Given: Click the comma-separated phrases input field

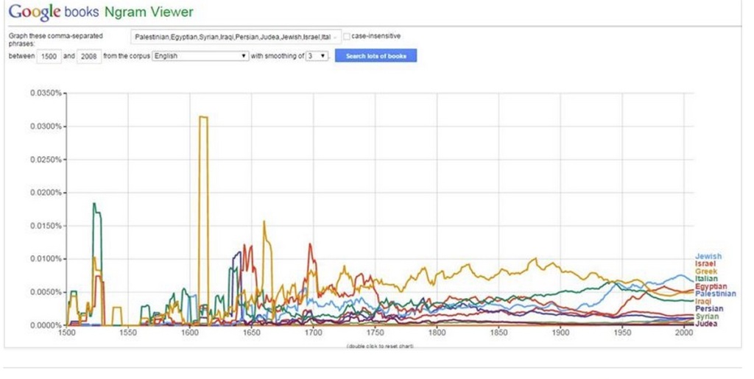Looking at the screenshot, I should pyautogui.click(x=235, y=36).
